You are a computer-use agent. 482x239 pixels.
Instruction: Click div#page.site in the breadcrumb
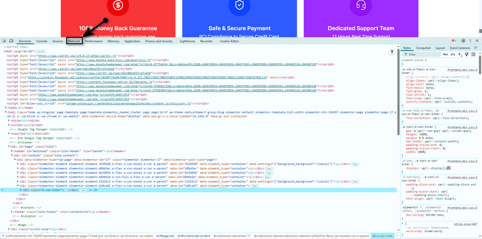[x=165, y=236]
